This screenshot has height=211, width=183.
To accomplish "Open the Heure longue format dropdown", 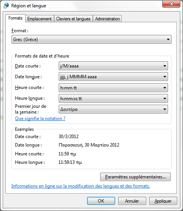I will tap(113, 99).
